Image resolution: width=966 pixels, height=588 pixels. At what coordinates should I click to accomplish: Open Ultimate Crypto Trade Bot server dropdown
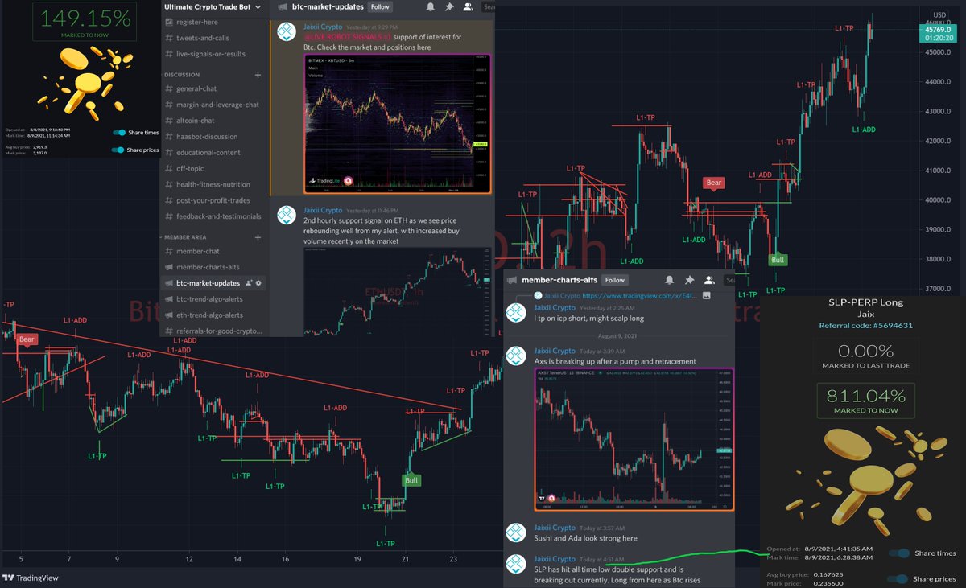tap(214, 6)
